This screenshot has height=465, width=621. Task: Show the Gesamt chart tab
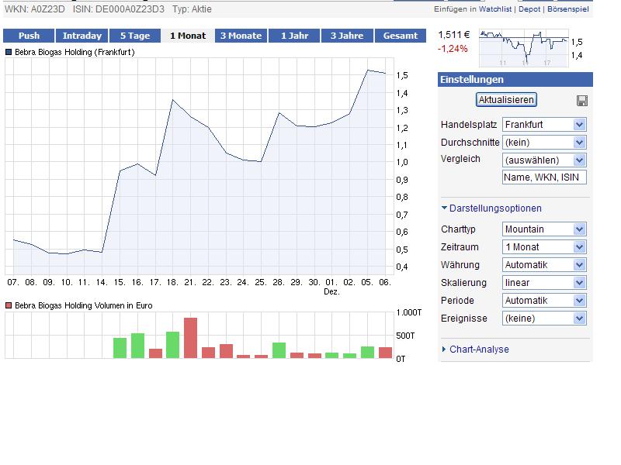[x=401, y=36]
